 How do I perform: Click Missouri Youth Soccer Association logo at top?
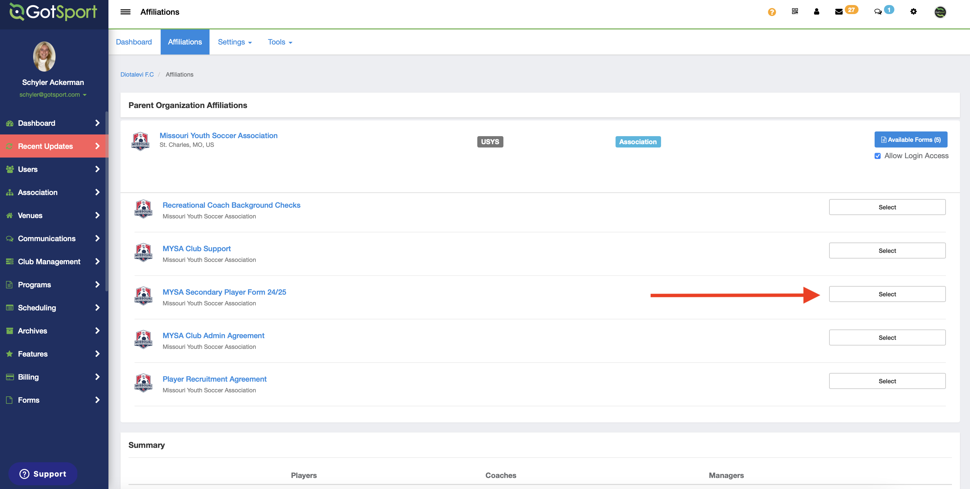[141, 141]
